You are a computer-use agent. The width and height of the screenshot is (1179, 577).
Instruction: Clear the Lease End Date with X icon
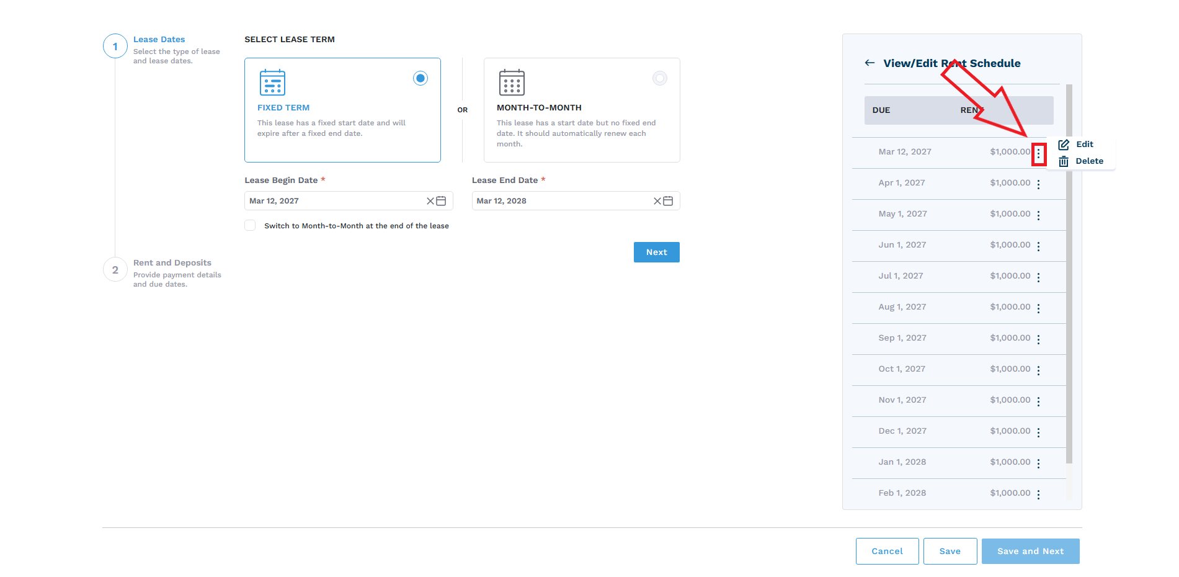[x=657, y=201]
